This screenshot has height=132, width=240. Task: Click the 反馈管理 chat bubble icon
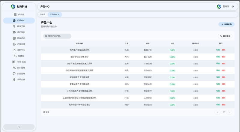tap(14, 74)
